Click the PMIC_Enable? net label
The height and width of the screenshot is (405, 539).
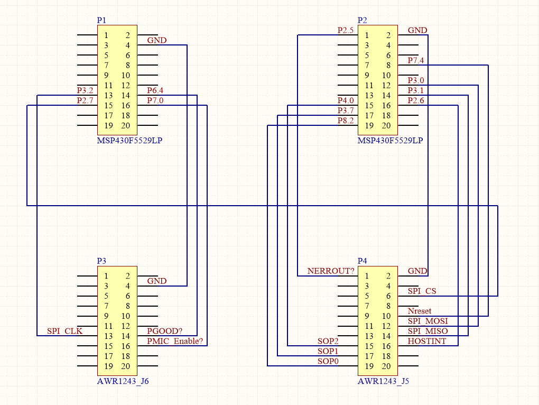coord(175,341)
